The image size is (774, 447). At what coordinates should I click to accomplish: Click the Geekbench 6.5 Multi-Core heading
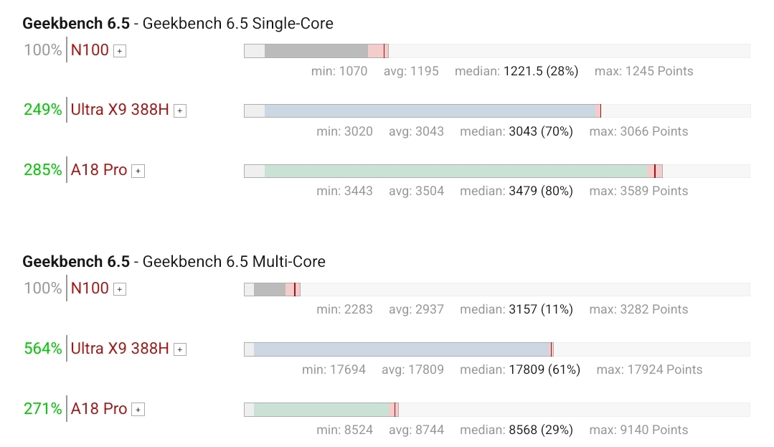(174, 262)
